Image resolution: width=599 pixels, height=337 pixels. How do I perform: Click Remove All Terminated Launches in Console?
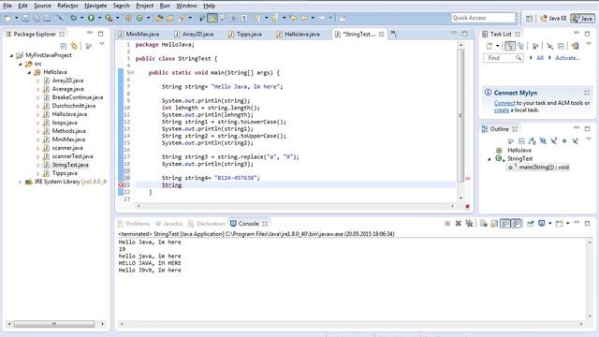coord(469,224)
